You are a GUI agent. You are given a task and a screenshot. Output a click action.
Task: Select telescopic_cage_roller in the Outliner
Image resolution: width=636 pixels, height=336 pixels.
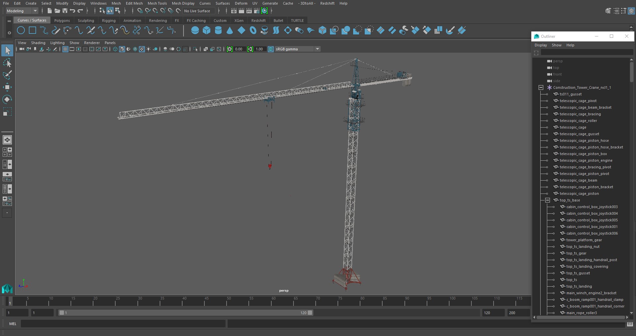tap(578, 121)
